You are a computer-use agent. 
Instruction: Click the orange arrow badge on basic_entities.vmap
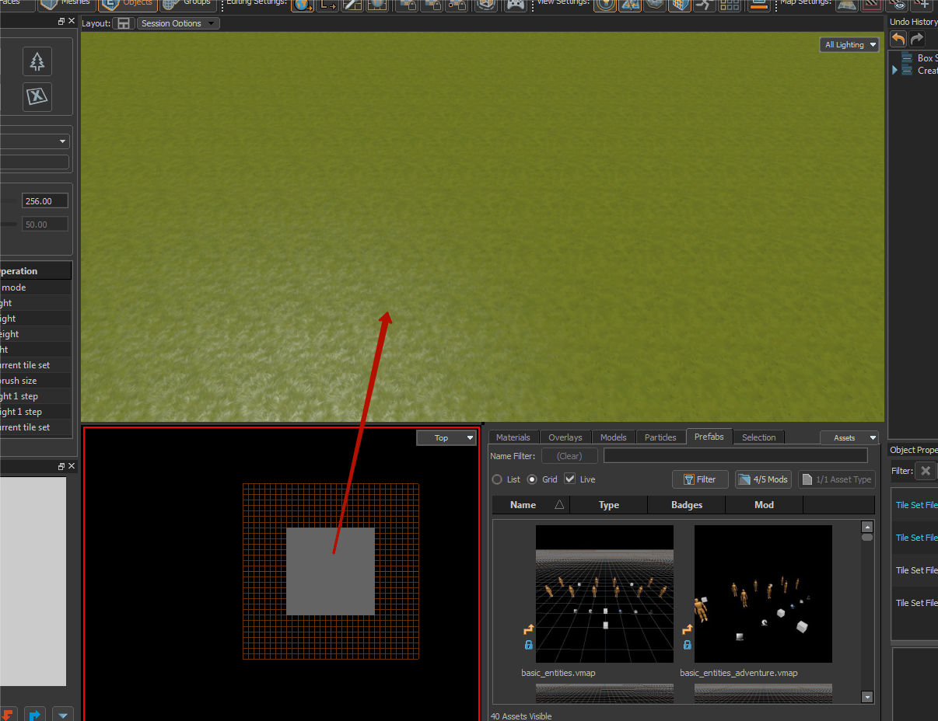(529, 630)
